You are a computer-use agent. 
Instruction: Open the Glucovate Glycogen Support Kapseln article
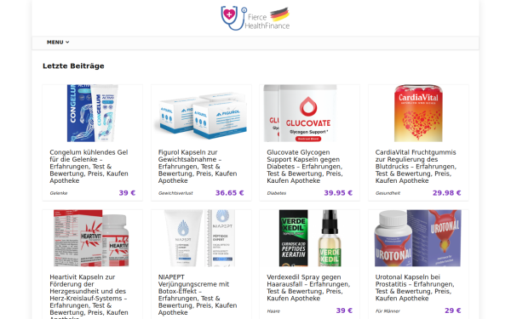click(305, 167)
